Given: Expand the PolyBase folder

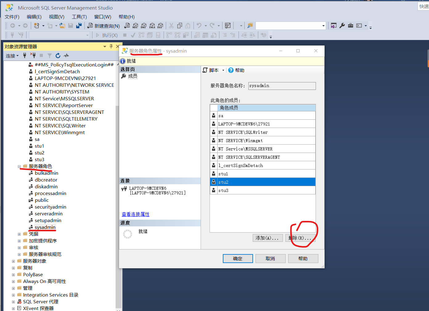Looking at the screenshot, I should point(13,275).
